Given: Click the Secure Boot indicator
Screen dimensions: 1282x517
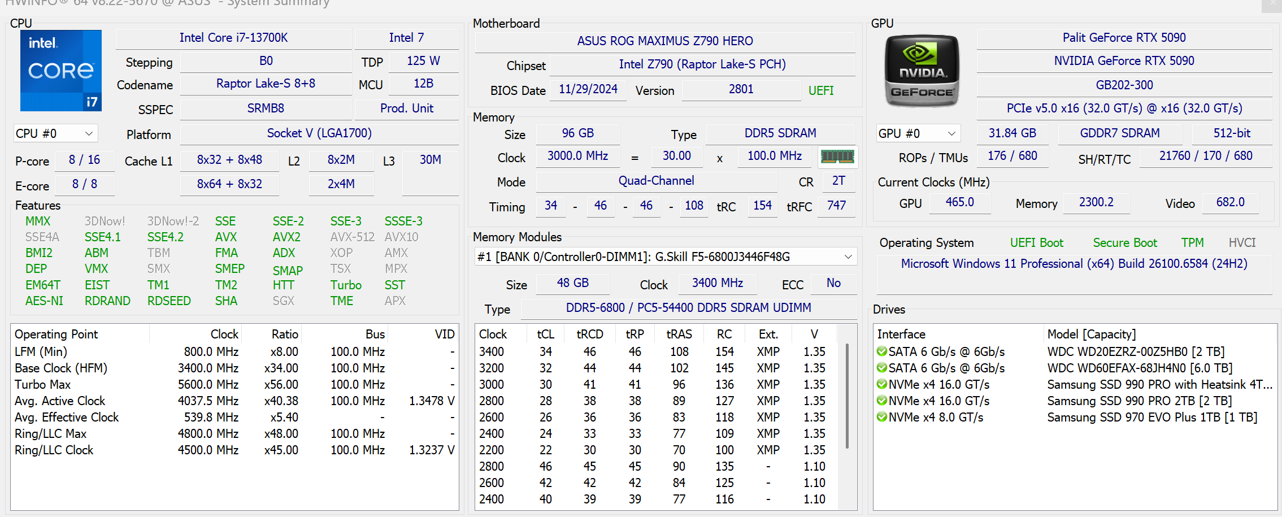Looking at the screenshot, I should 1124,243.
